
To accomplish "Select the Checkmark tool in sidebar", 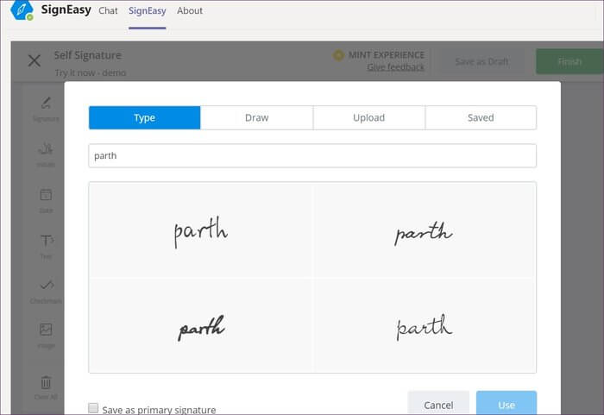I will tap(46, 292).
